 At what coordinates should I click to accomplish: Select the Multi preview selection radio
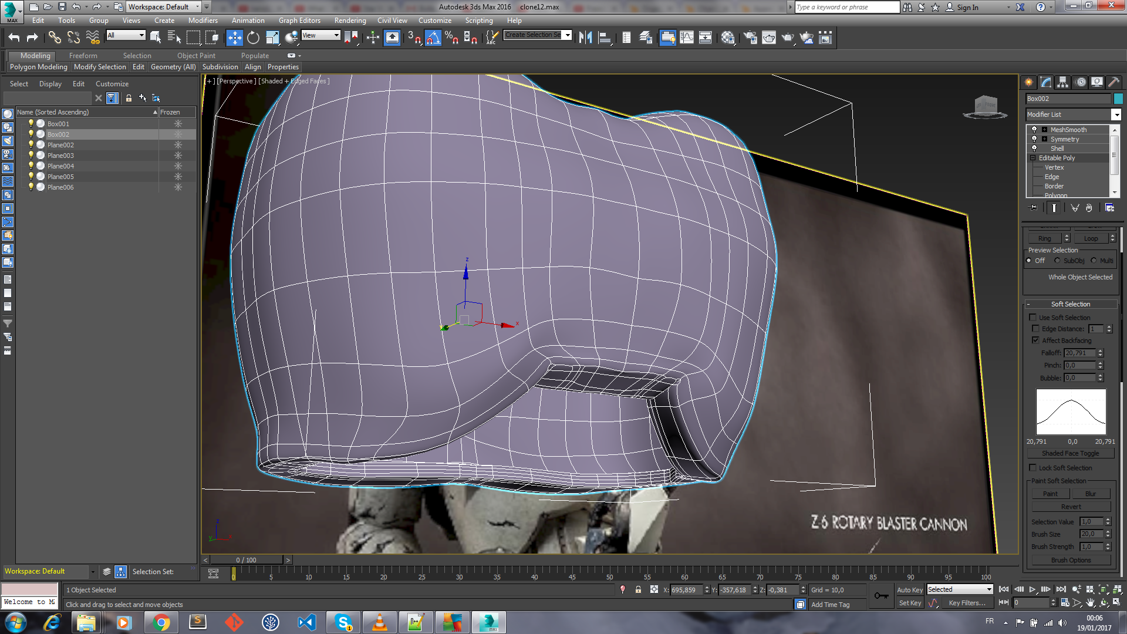coord(1094,261)
